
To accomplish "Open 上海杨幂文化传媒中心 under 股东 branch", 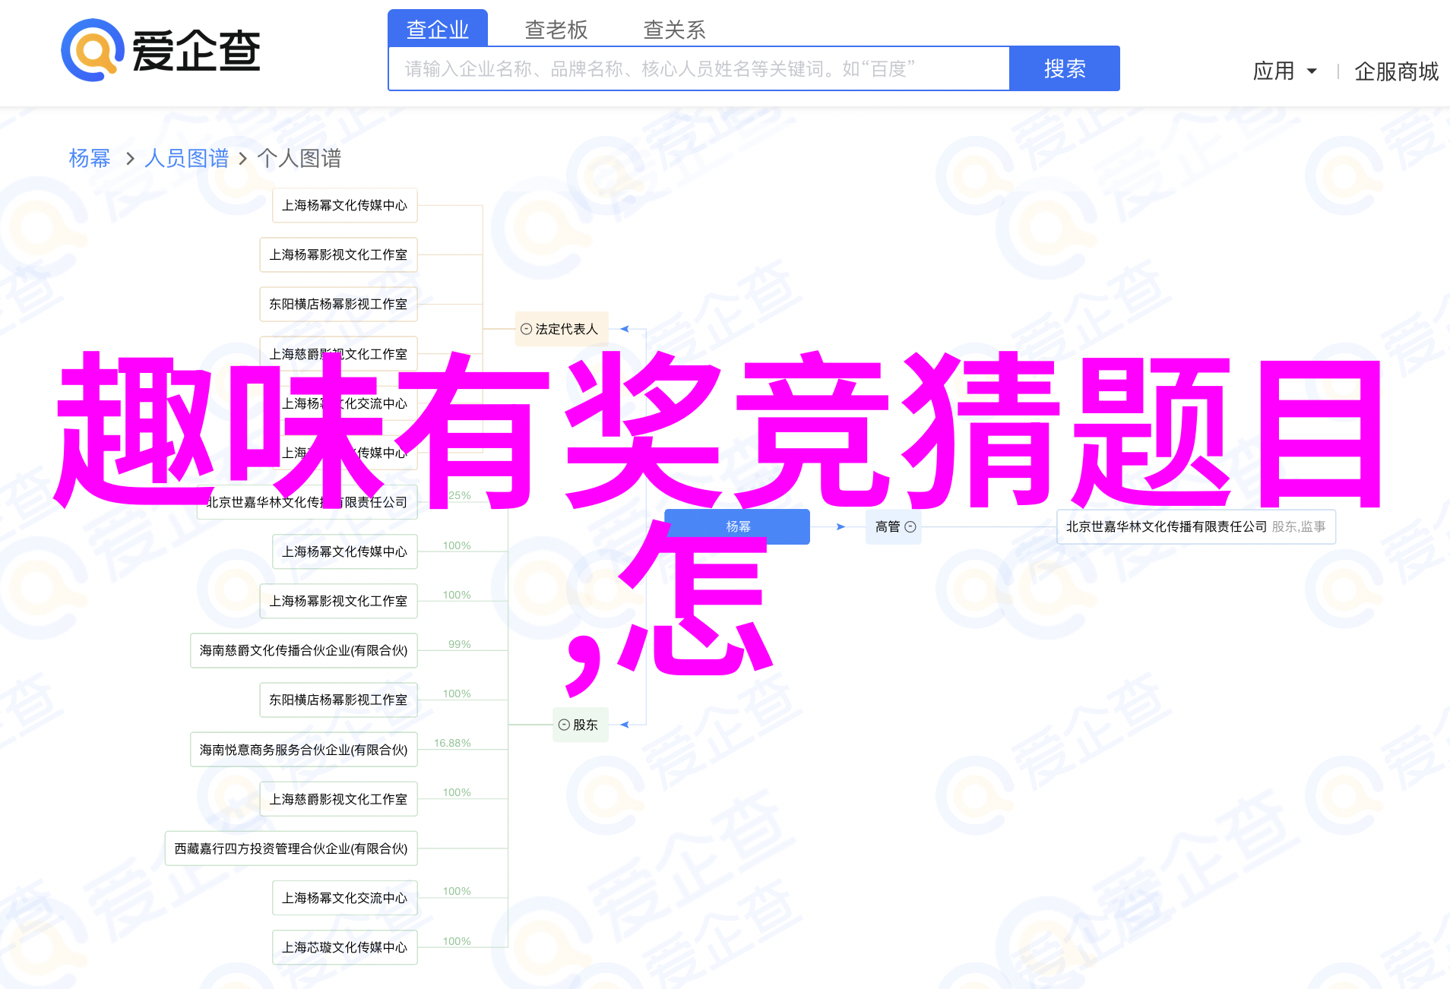I will tap(345, 551).
